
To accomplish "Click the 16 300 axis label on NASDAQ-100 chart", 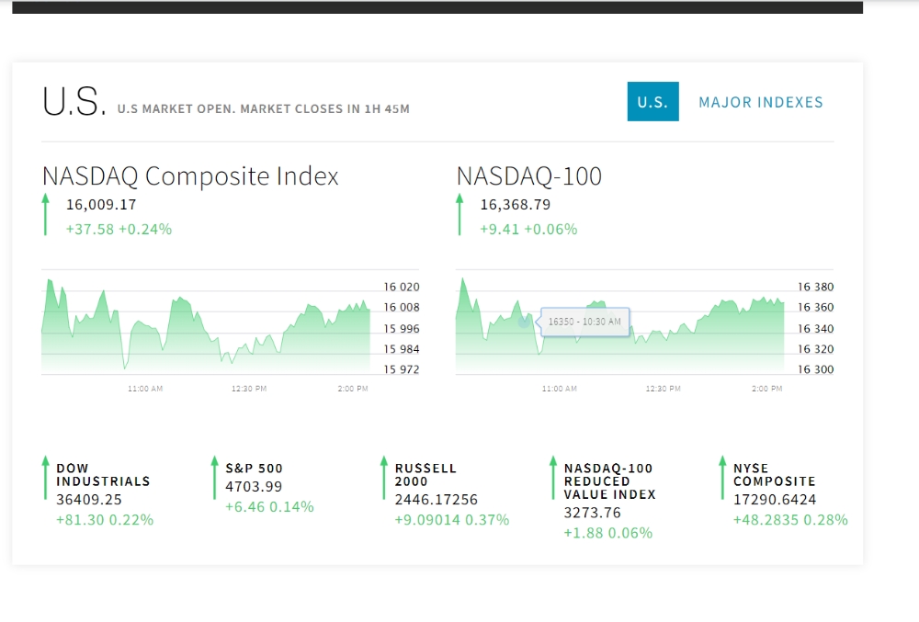I will (815, 369).
